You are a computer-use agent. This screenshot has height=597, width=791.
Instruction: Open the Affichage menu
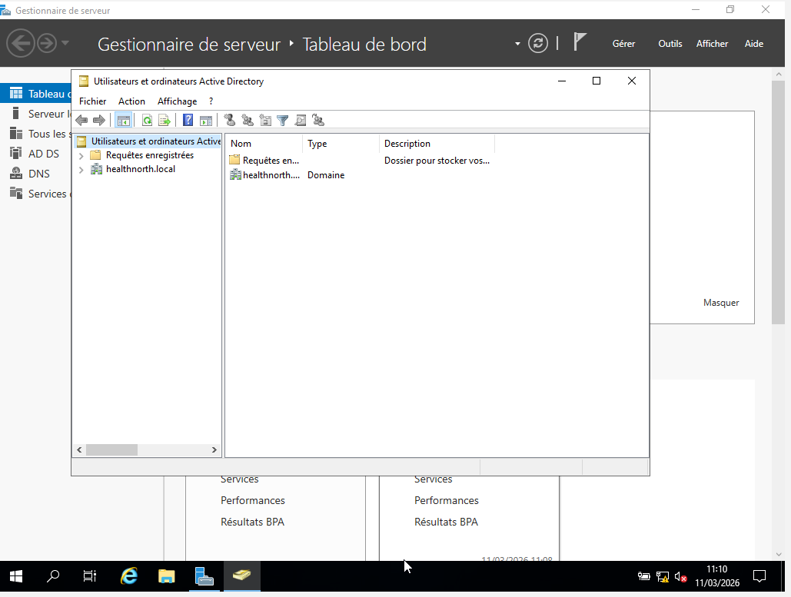(177, 101)
